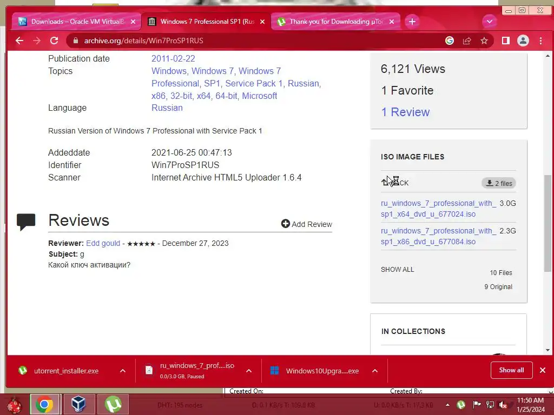
Task: Go back in ISO image files list
Action: [x=395, y=183]
